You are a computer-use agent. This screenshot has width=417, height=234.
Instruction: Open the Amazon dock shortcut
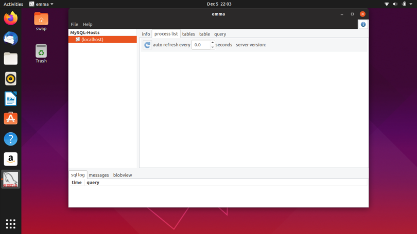click(x=11, y=159)
